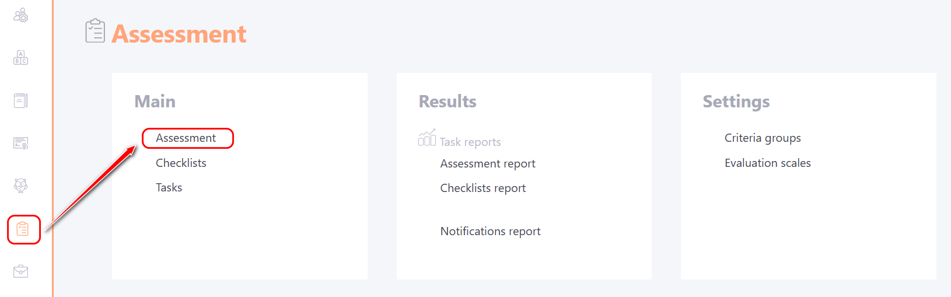Click the Results section heading
The width and height of the screenshot is (951, 297).
(x=447, y=102)
